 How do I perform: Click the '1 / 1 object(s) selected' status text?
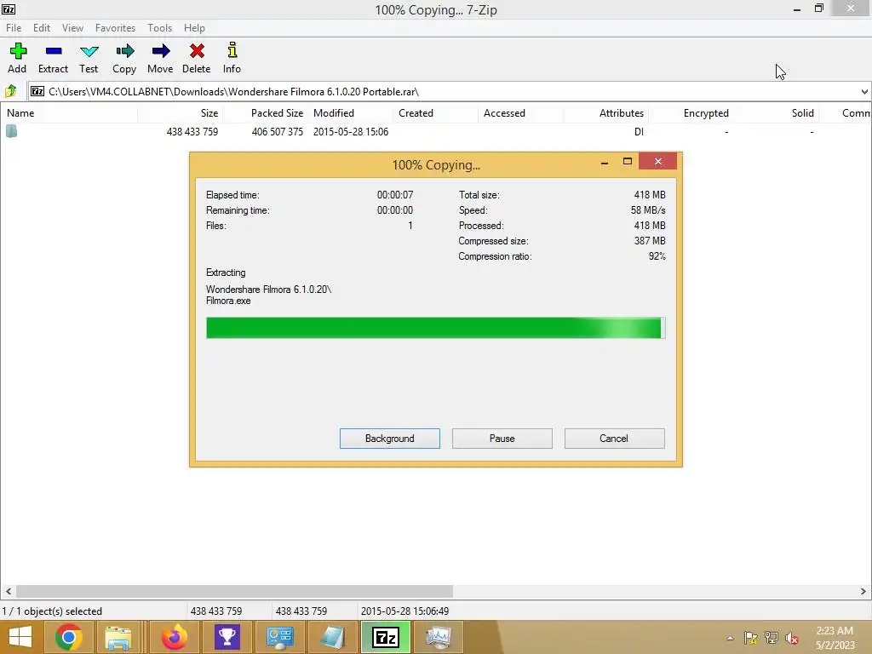[x=52, y=611]
